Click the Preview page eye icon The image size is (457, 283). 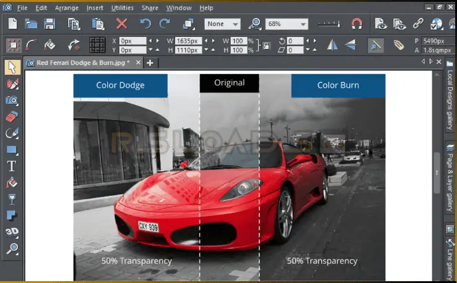[x=381, y=24]
